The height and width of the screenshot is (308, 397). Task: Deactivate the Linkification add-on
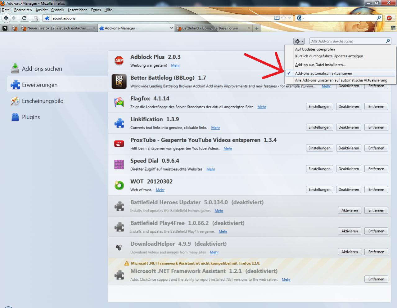point(349,127)
